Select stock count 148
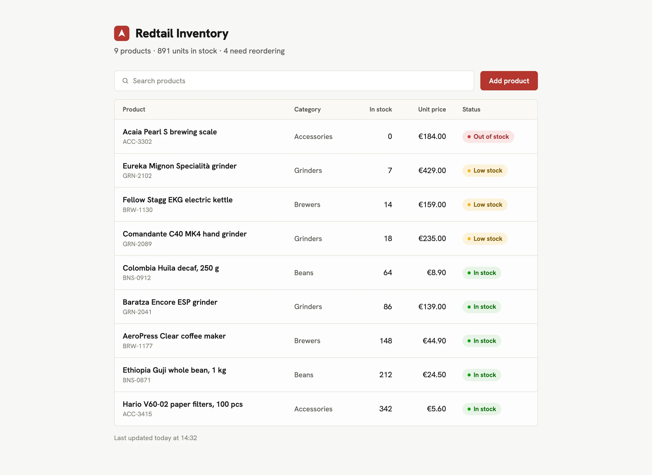 coord(386,341)
